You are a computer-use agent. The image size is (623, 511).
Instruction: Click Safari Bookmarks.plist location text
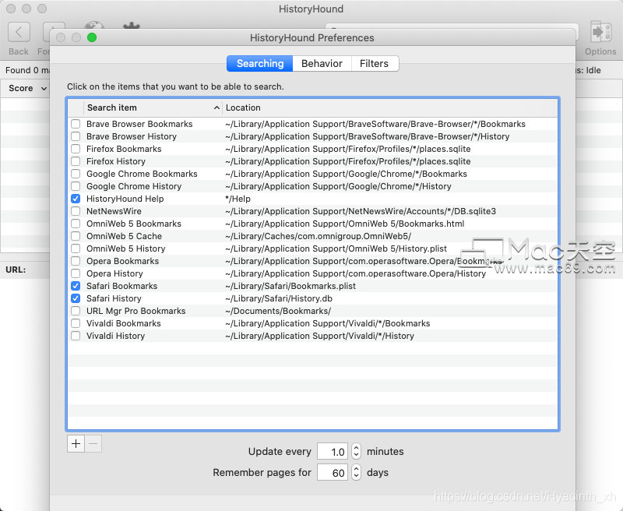point(290,286)
